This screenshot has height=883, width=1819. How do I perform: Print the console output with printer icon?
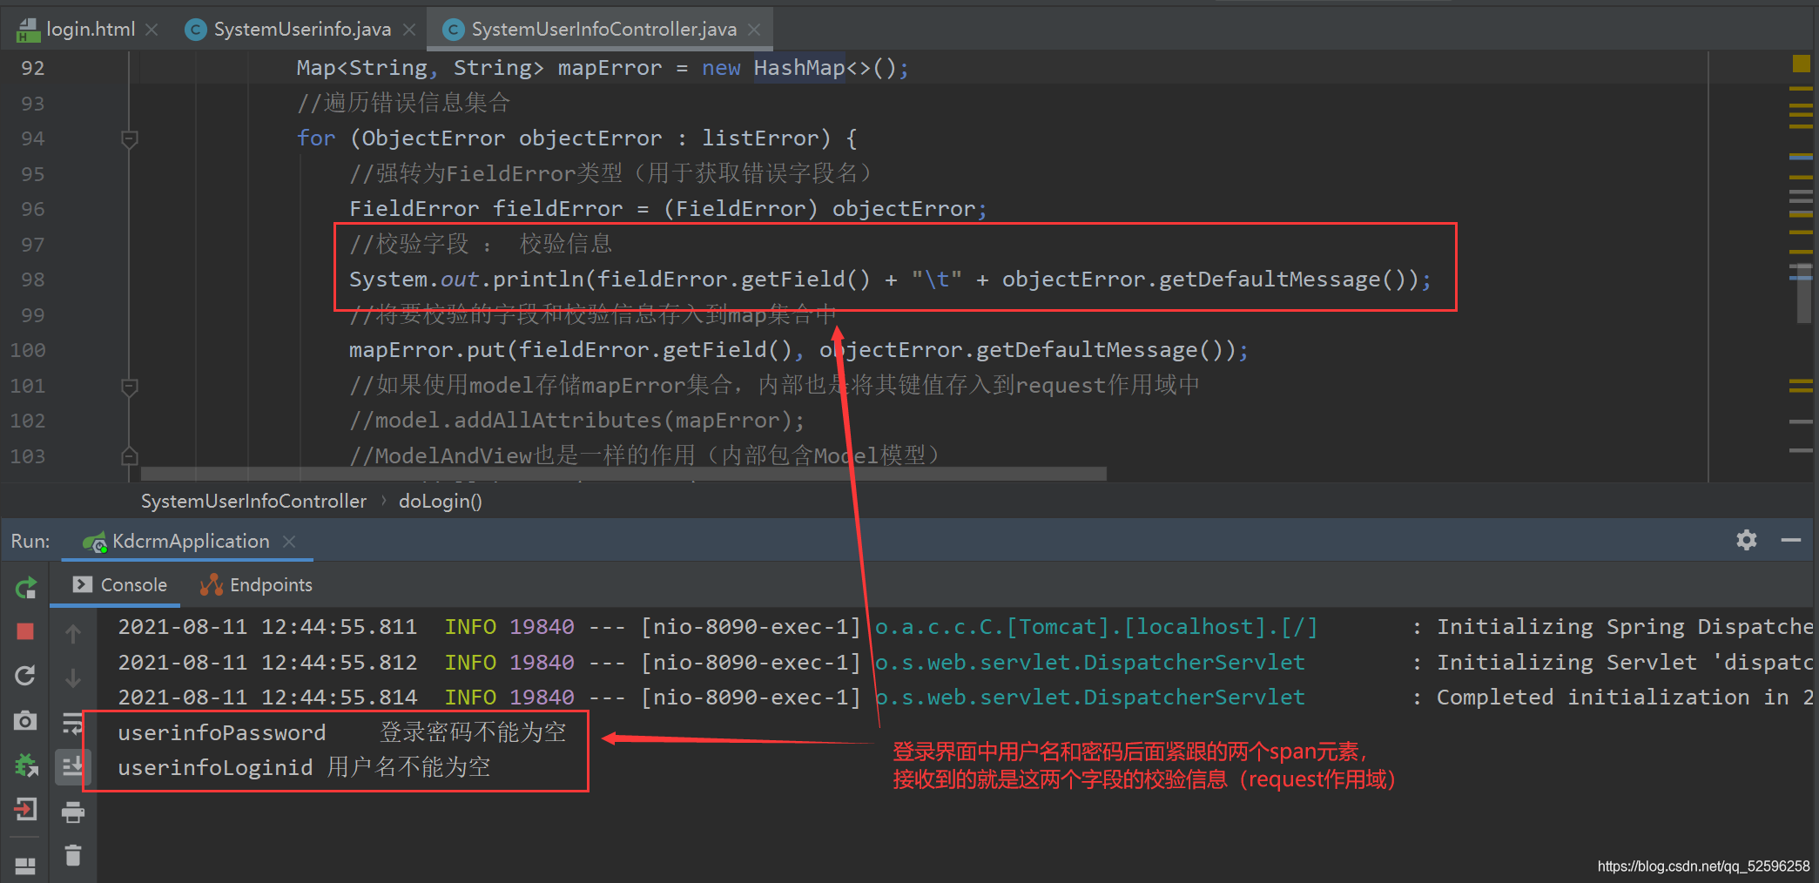click(x=73, y=813)
